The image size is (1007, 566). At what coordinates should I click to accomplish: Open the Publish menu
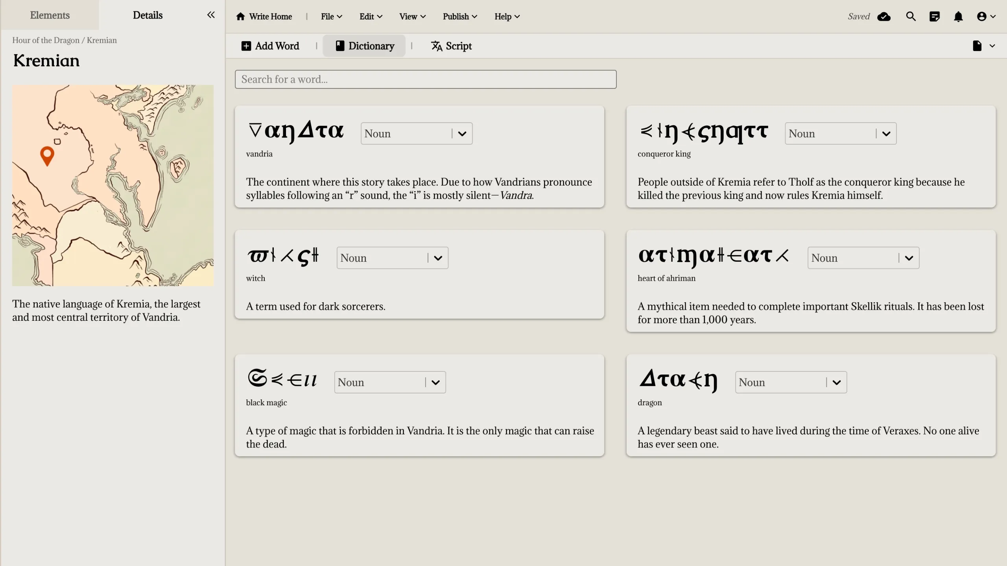[x=459, y=17]
